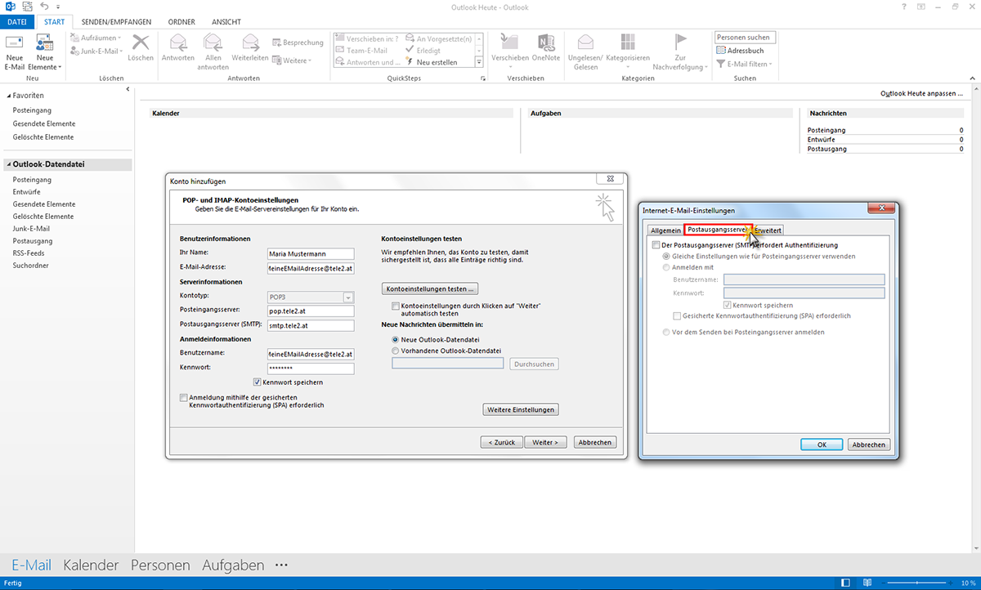Expand the QuickSteps gallery list
This screenshot has width=981, height=590.
(480, 62)
